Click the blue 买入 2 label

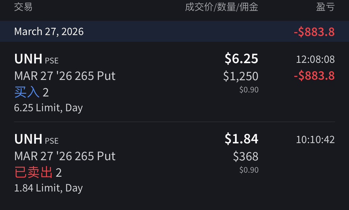coord(31,92)
